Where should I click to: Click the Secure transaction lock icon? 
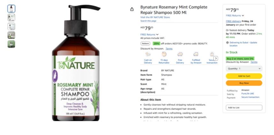(212, 54)
